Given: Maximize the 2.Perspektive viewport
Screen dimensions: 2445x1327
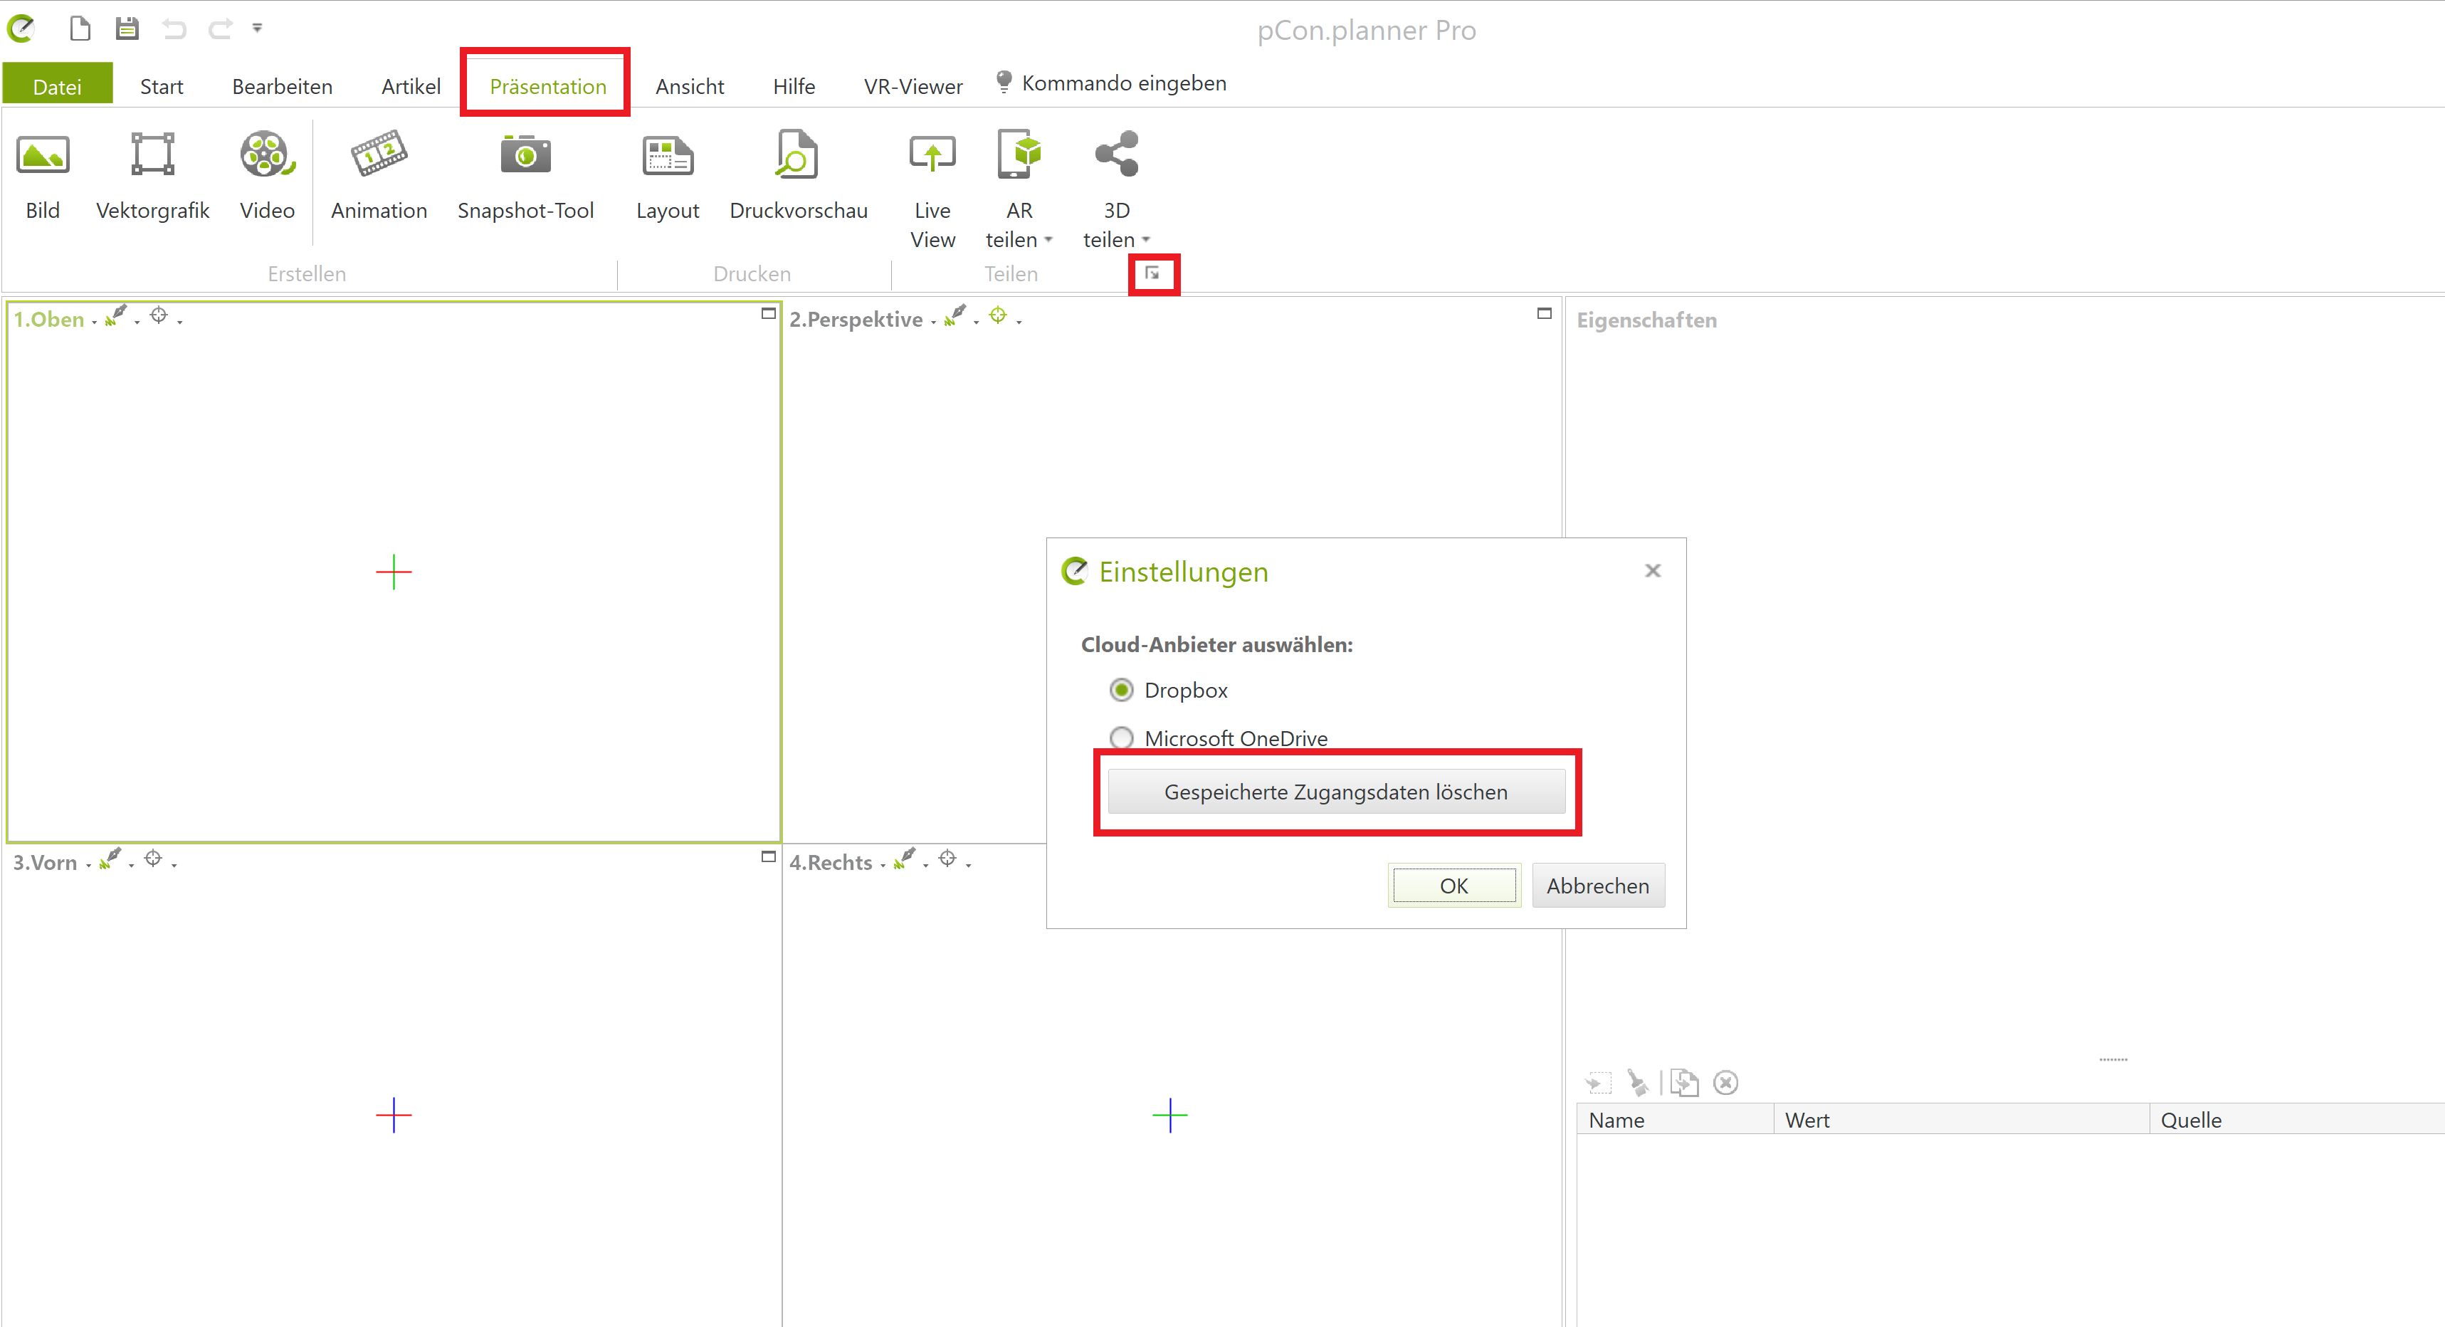Looking at the screenshot, I should tap(1545, 313).
